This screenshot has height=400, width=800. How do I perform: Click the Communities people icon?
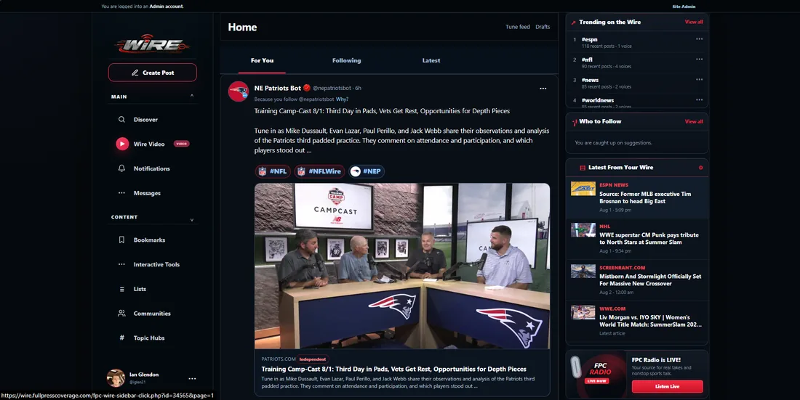tap(121, 314)
